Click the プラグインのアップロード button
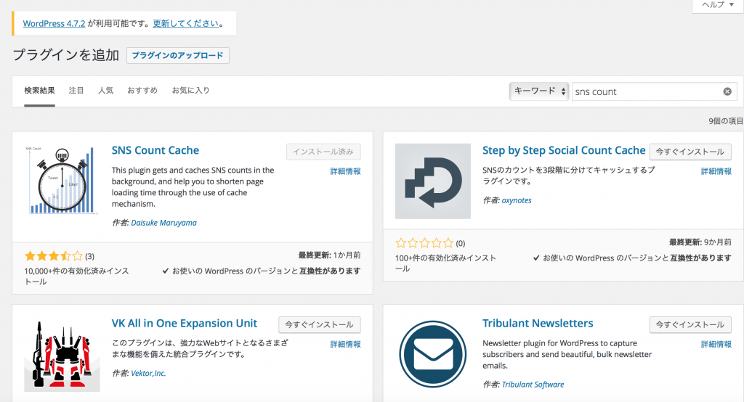Viewport: 744px width, 402px height. pyautogui.click(x=178, y=56)
